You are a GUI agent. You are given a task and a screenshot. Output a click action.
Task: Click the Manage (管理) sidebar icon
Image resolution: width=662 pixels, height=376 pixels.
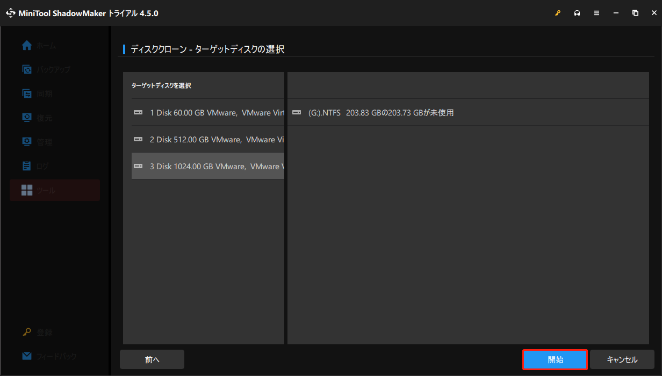point(27,142)
